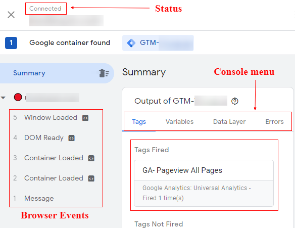The image size is (295, 228).
Task: Click the Google container found label
Action: click(70, 43)
